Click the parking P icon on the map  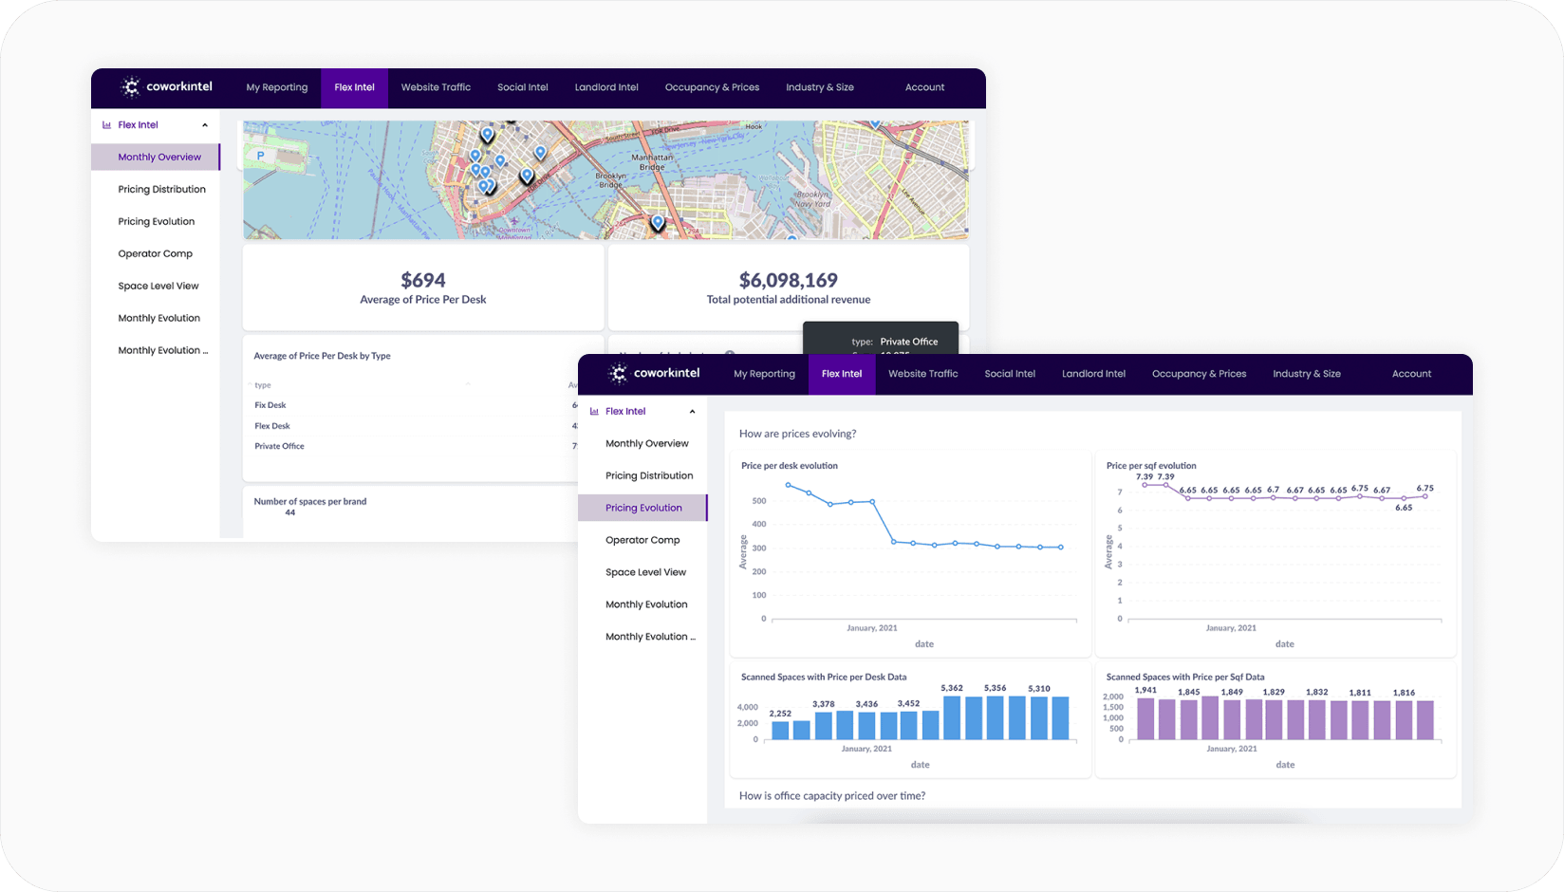point(262,153)
